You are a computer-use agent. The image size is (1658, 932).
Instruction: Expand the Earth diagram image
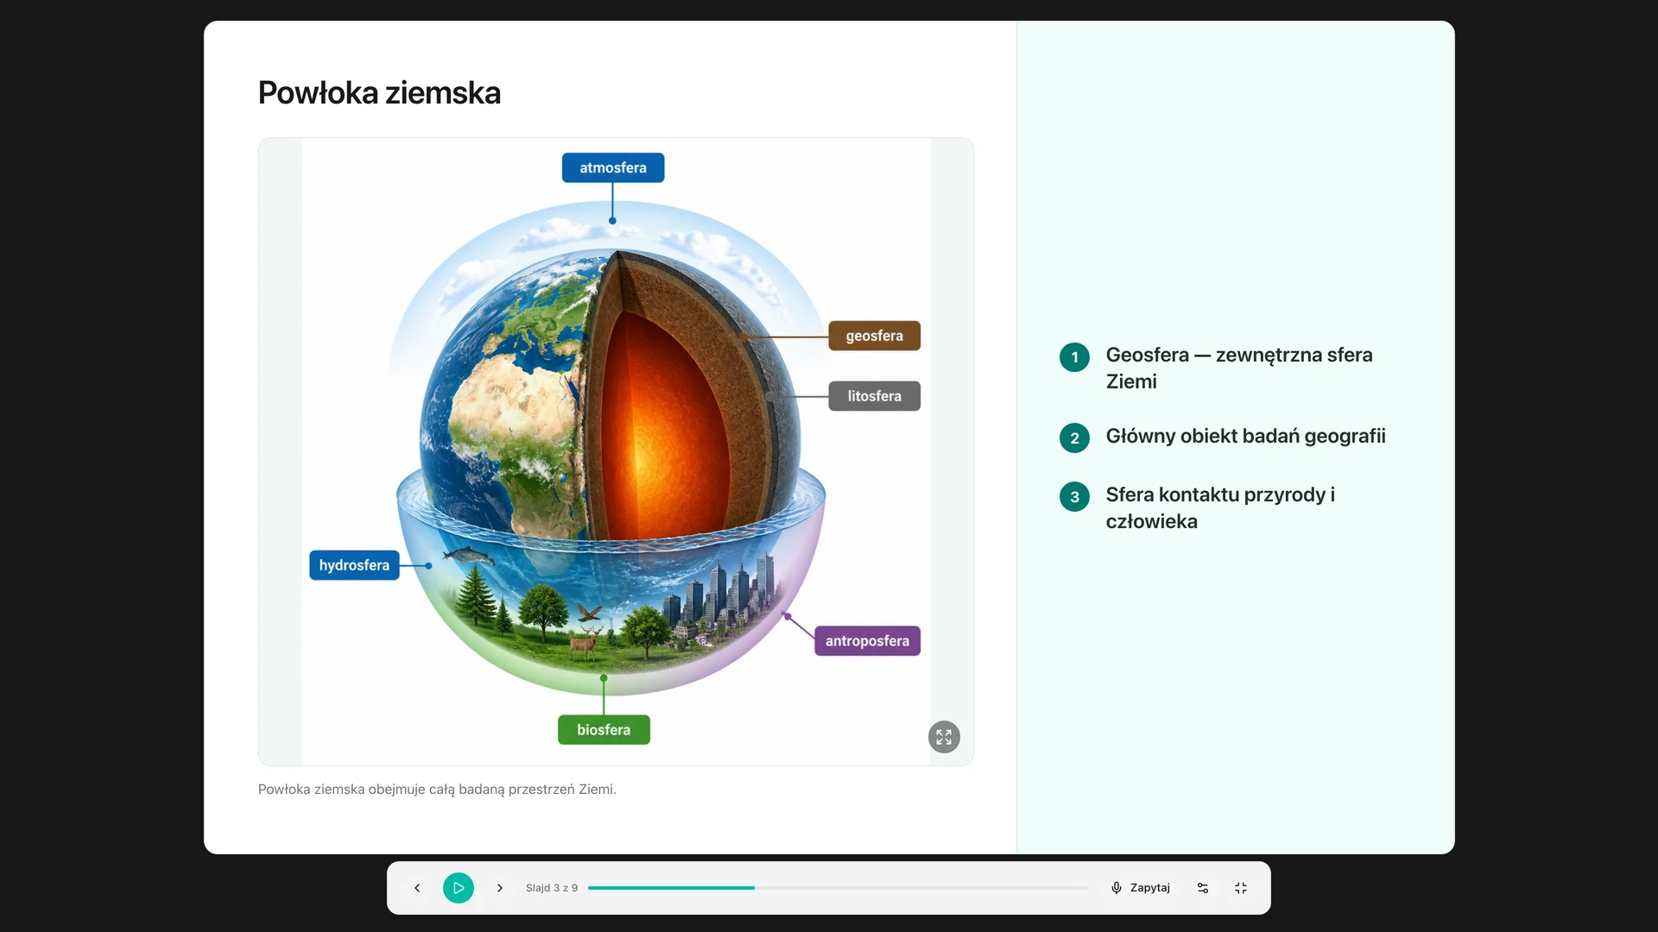[944, 737]
